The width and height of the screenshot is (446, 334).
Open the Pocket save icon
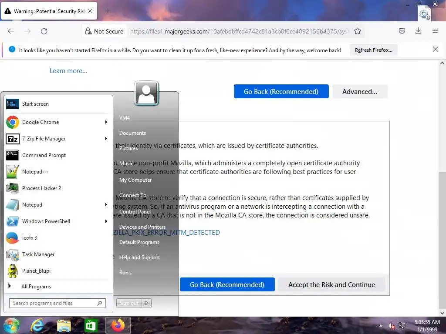pos(402,31)
